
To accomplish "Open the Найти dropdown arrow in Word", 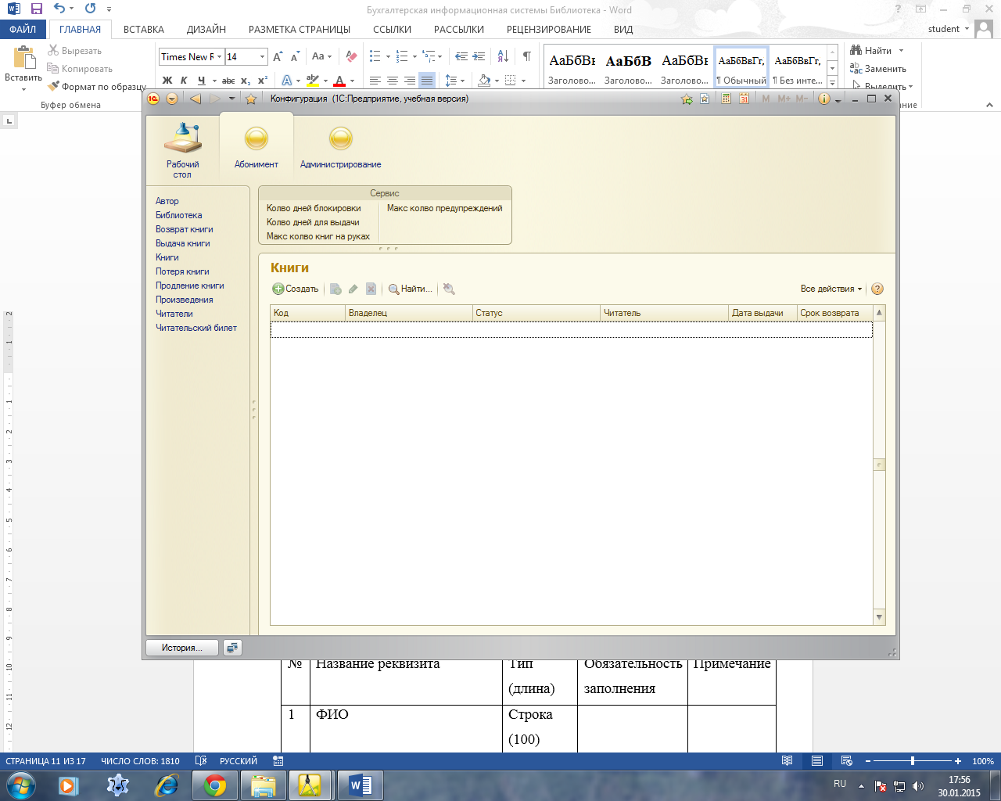I will click(x=901, y=51).
